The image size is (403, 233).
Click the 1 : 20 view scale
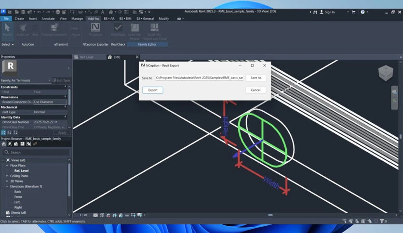tap(83, 215)
